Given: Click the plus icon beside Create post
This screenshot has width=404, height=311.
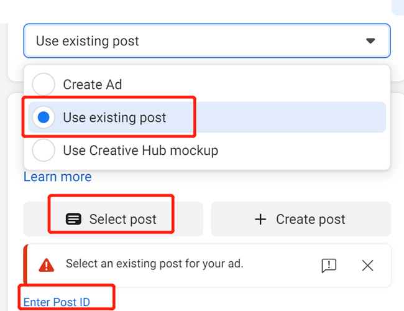Looking at the screenshot, I should [x=261, y=219].
